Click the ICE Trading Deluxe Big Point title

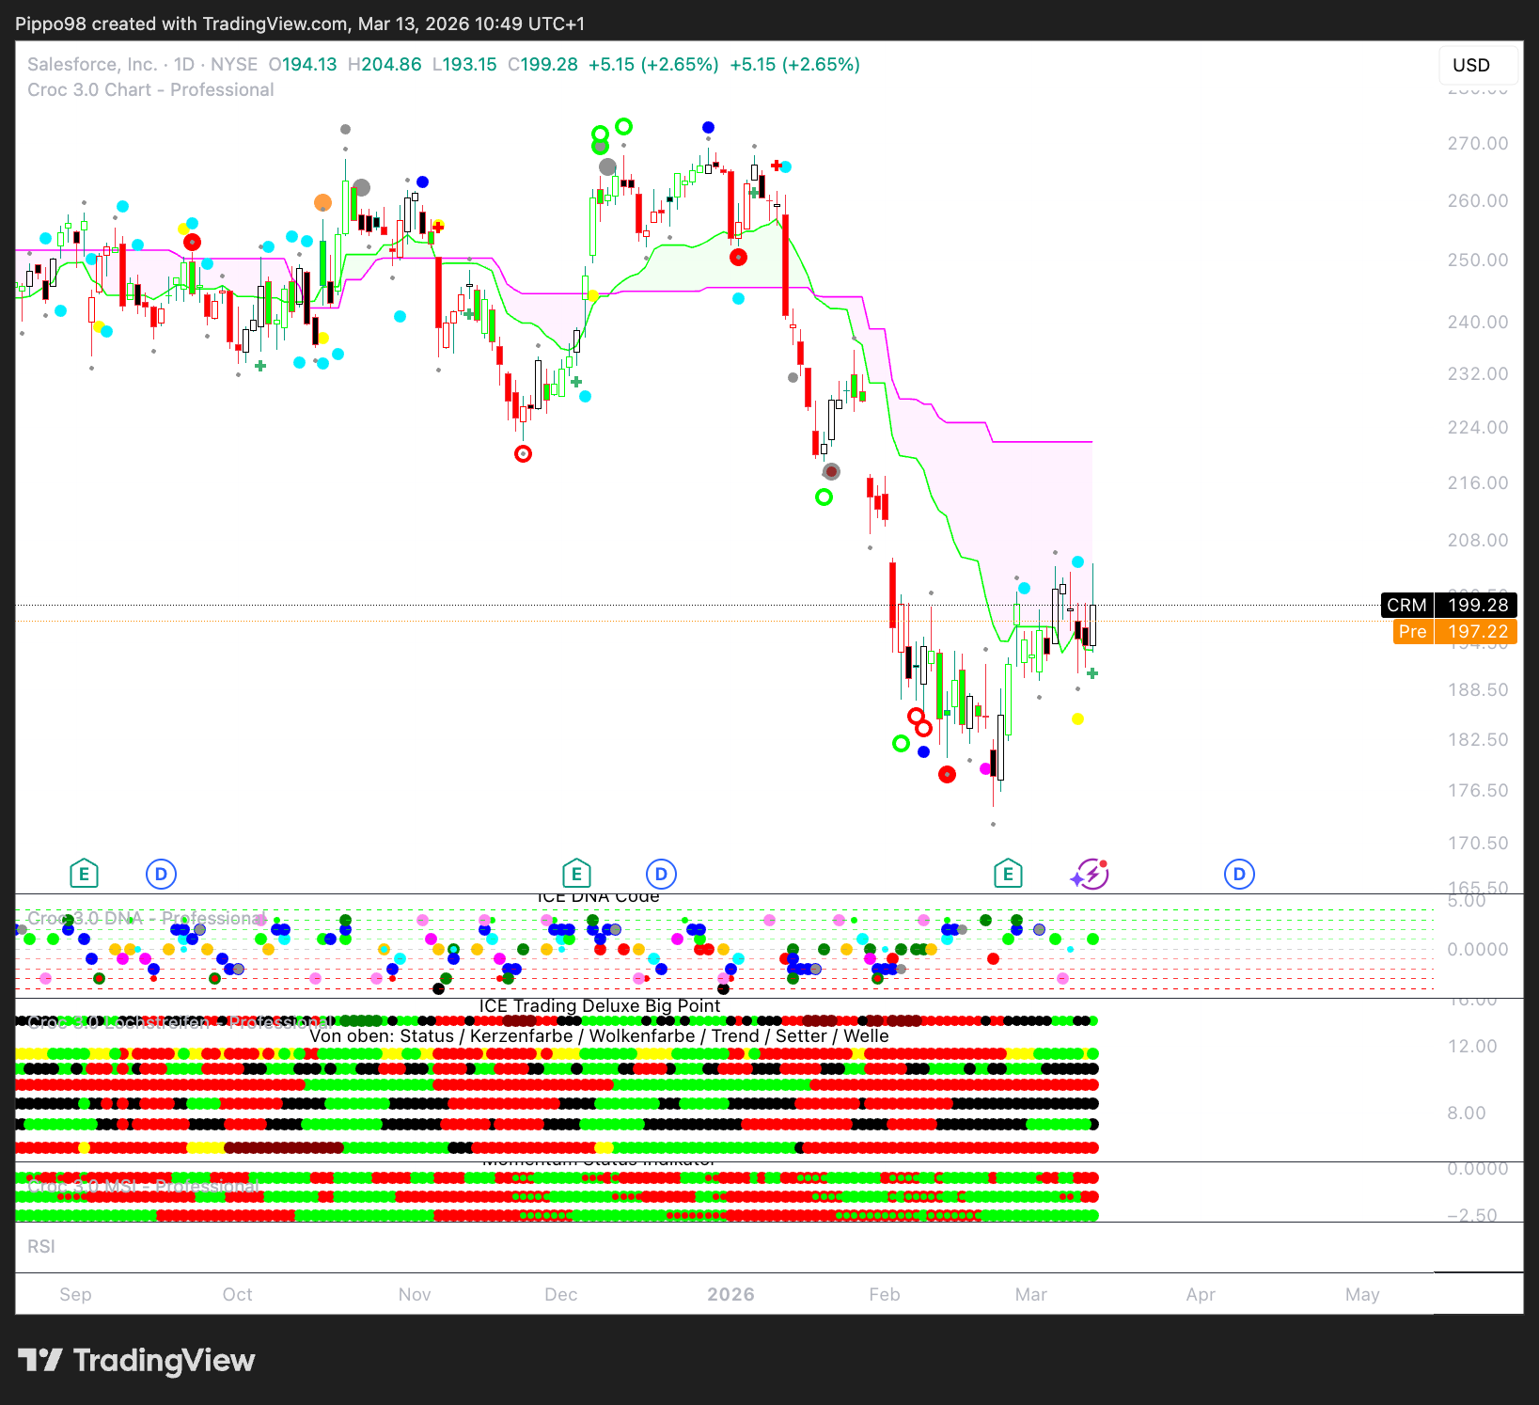pyautogui.click(x=600, y=1006)
